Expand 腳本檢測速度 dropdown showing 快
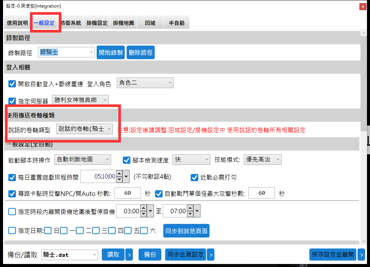Screen dimensions: 370x267 point(191,160)
